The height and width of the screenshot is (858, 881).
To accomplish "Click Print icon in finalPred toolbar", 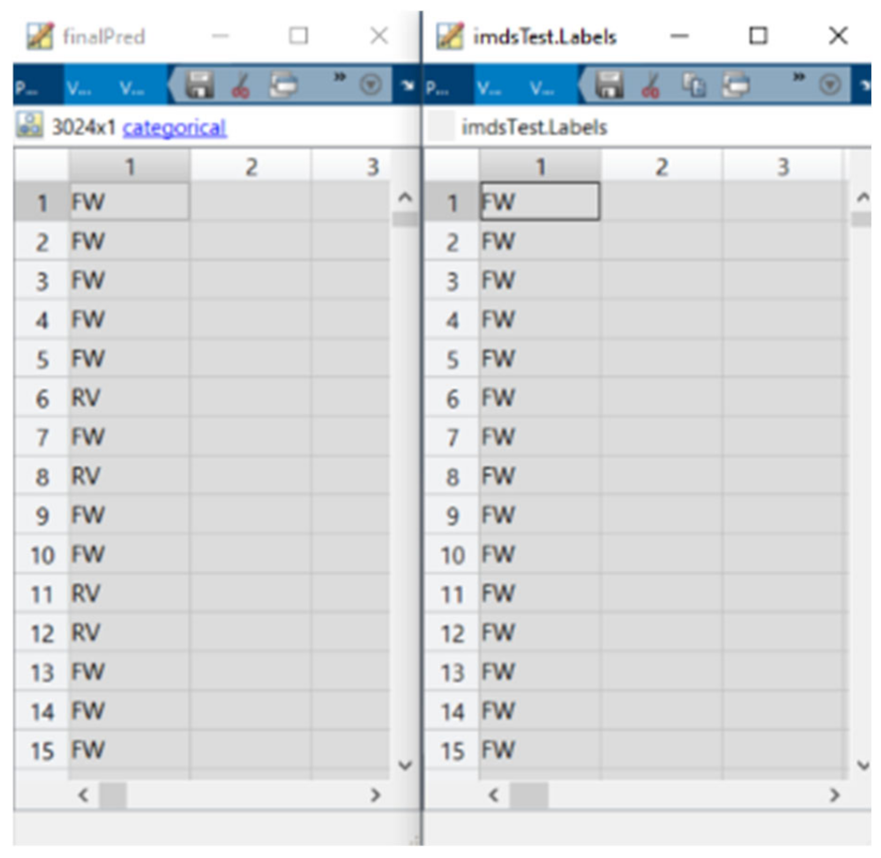I will click(x=284, y=86).
